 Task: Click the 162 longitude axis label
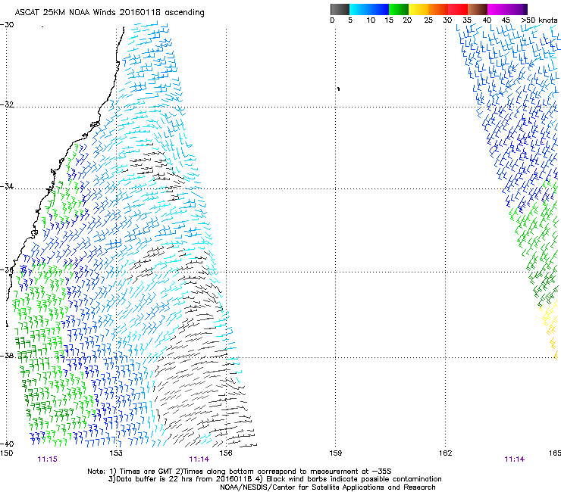tap(446, 453)
